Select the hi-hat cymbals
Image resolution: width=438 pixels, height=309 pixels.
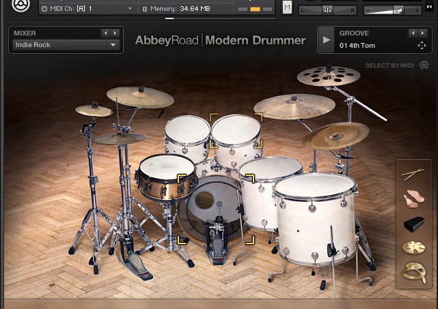tap(120, 138)
